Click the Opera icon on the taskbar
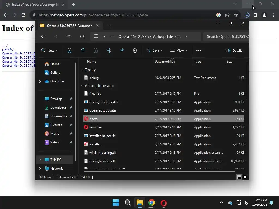The height and width of the screenshot is (209, 279). pos(164,202)
